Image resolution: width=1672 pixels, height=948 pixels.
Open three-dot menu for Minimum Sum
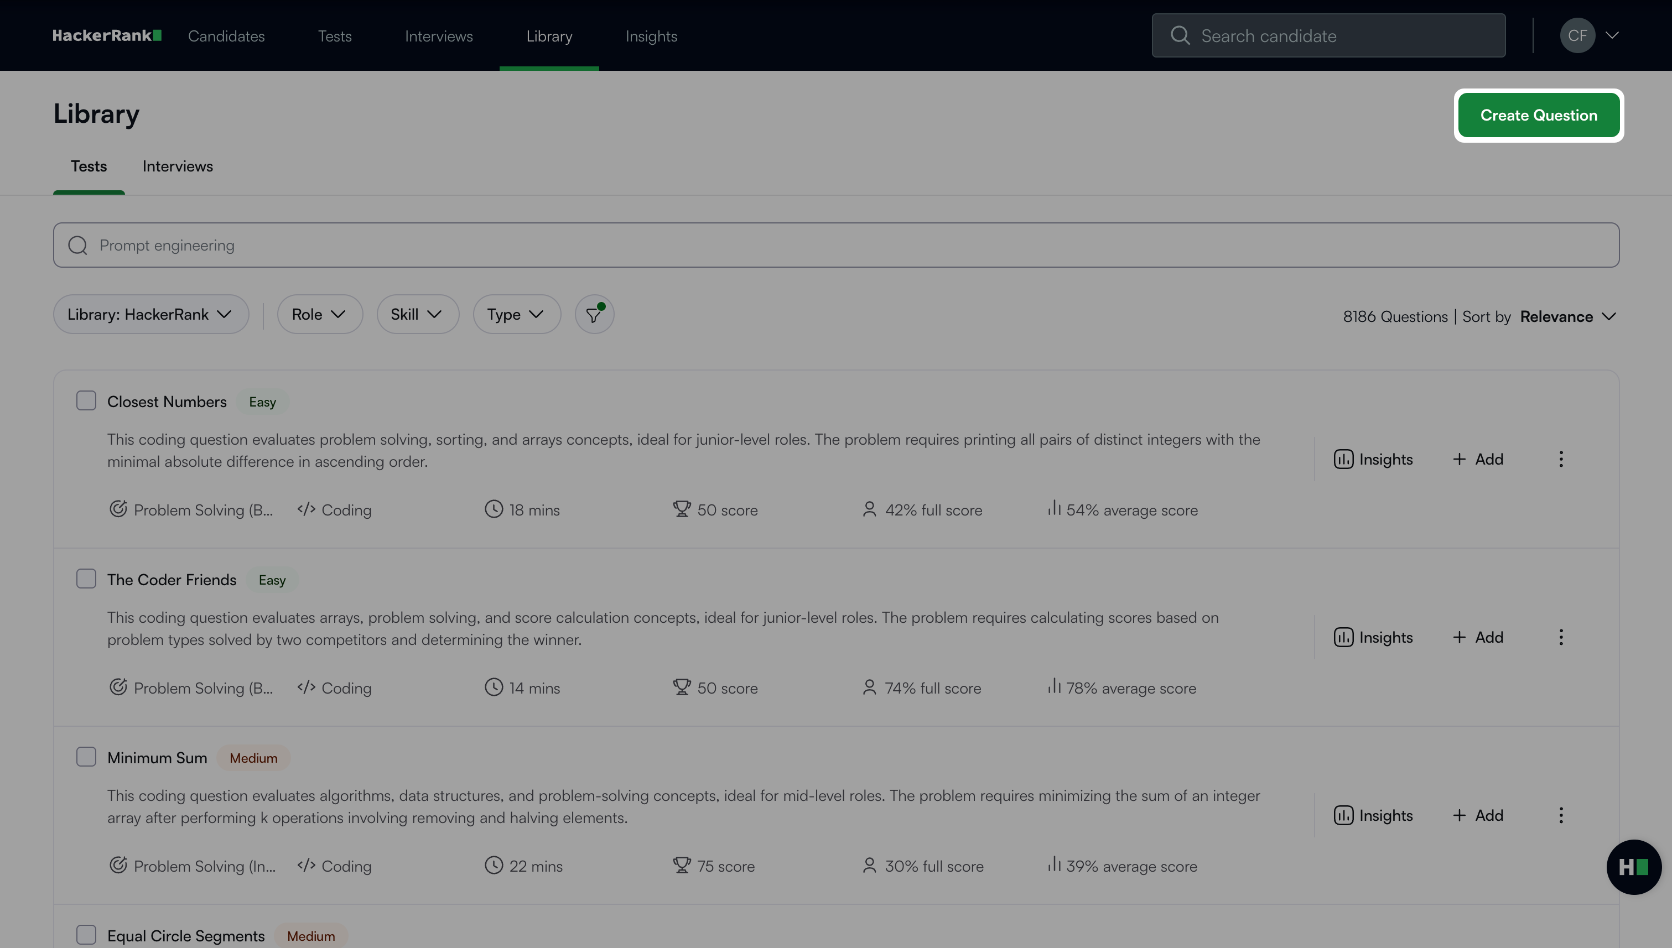click(x=1561, y=815)
